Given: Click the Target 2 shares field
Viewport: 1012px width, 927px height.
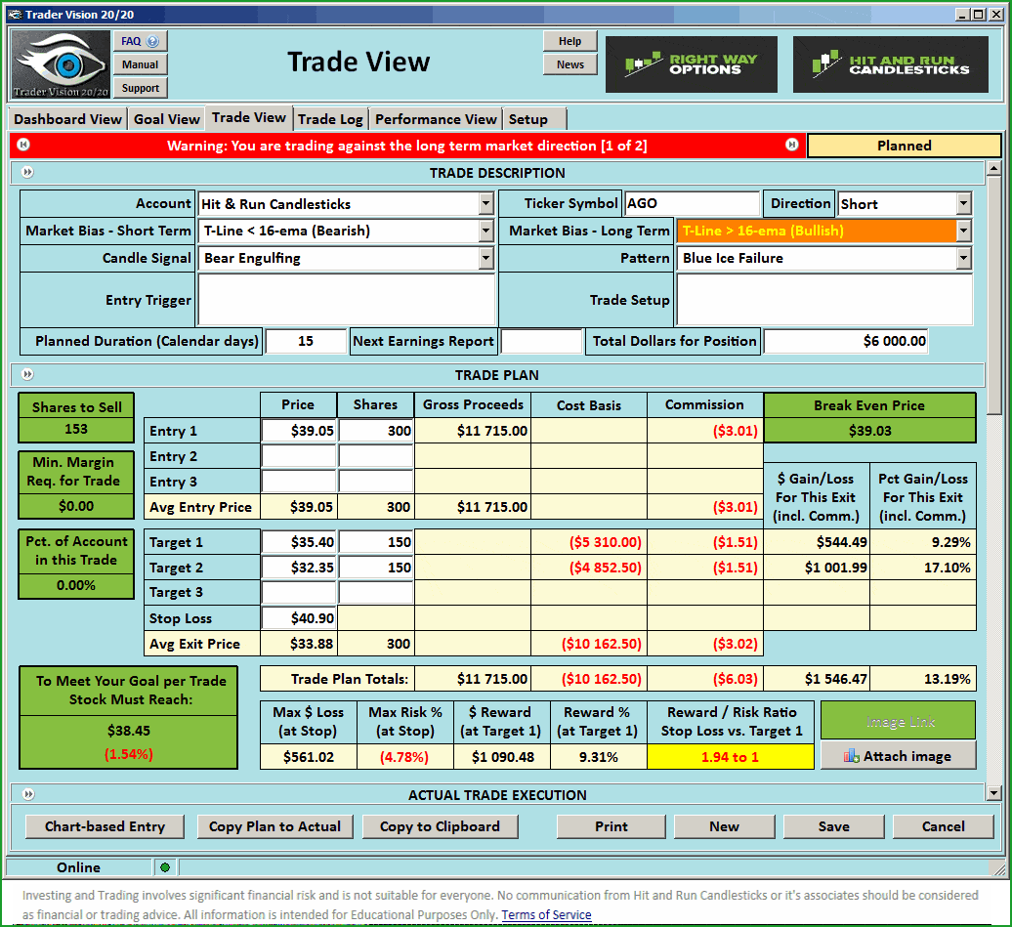Looking at the screenshot, I should tap(376, 568).
